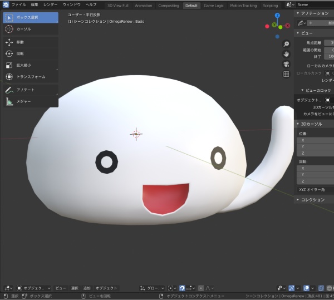Click the Blender logo icon

tap(6, 4)
